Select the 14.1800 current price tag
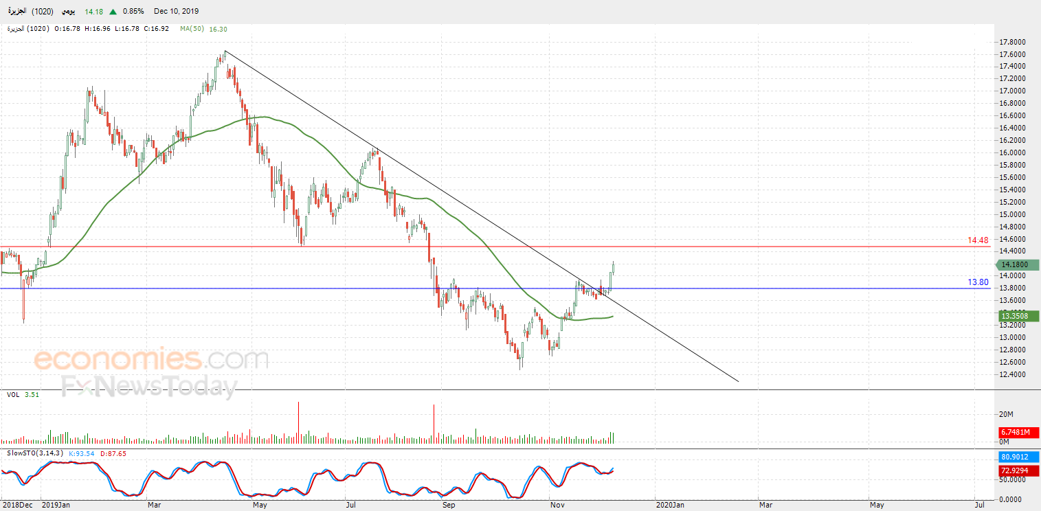This screenshot has width=1041, height=511. tap(1017, 264)
